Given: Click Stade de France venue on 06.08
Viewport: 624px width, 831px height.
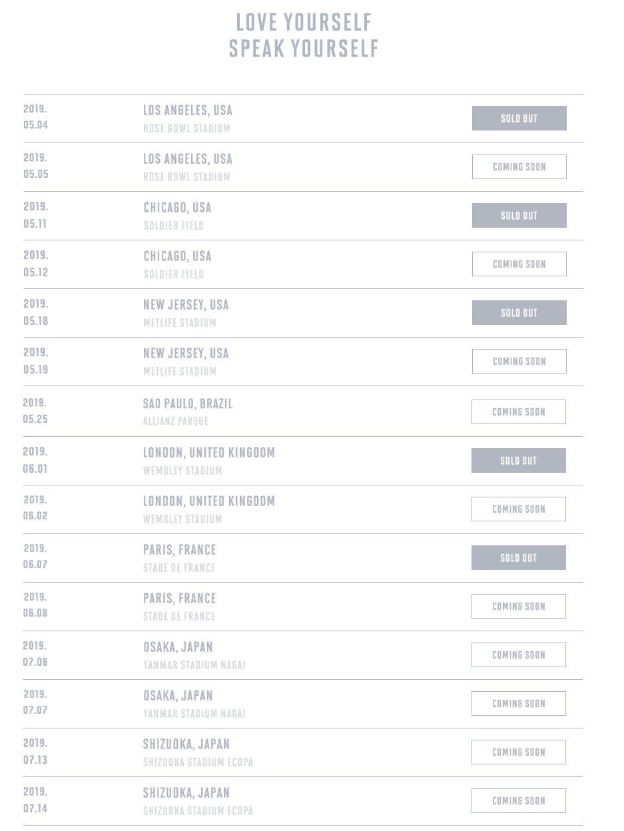Looking at the screenshot, I should 179,617.
